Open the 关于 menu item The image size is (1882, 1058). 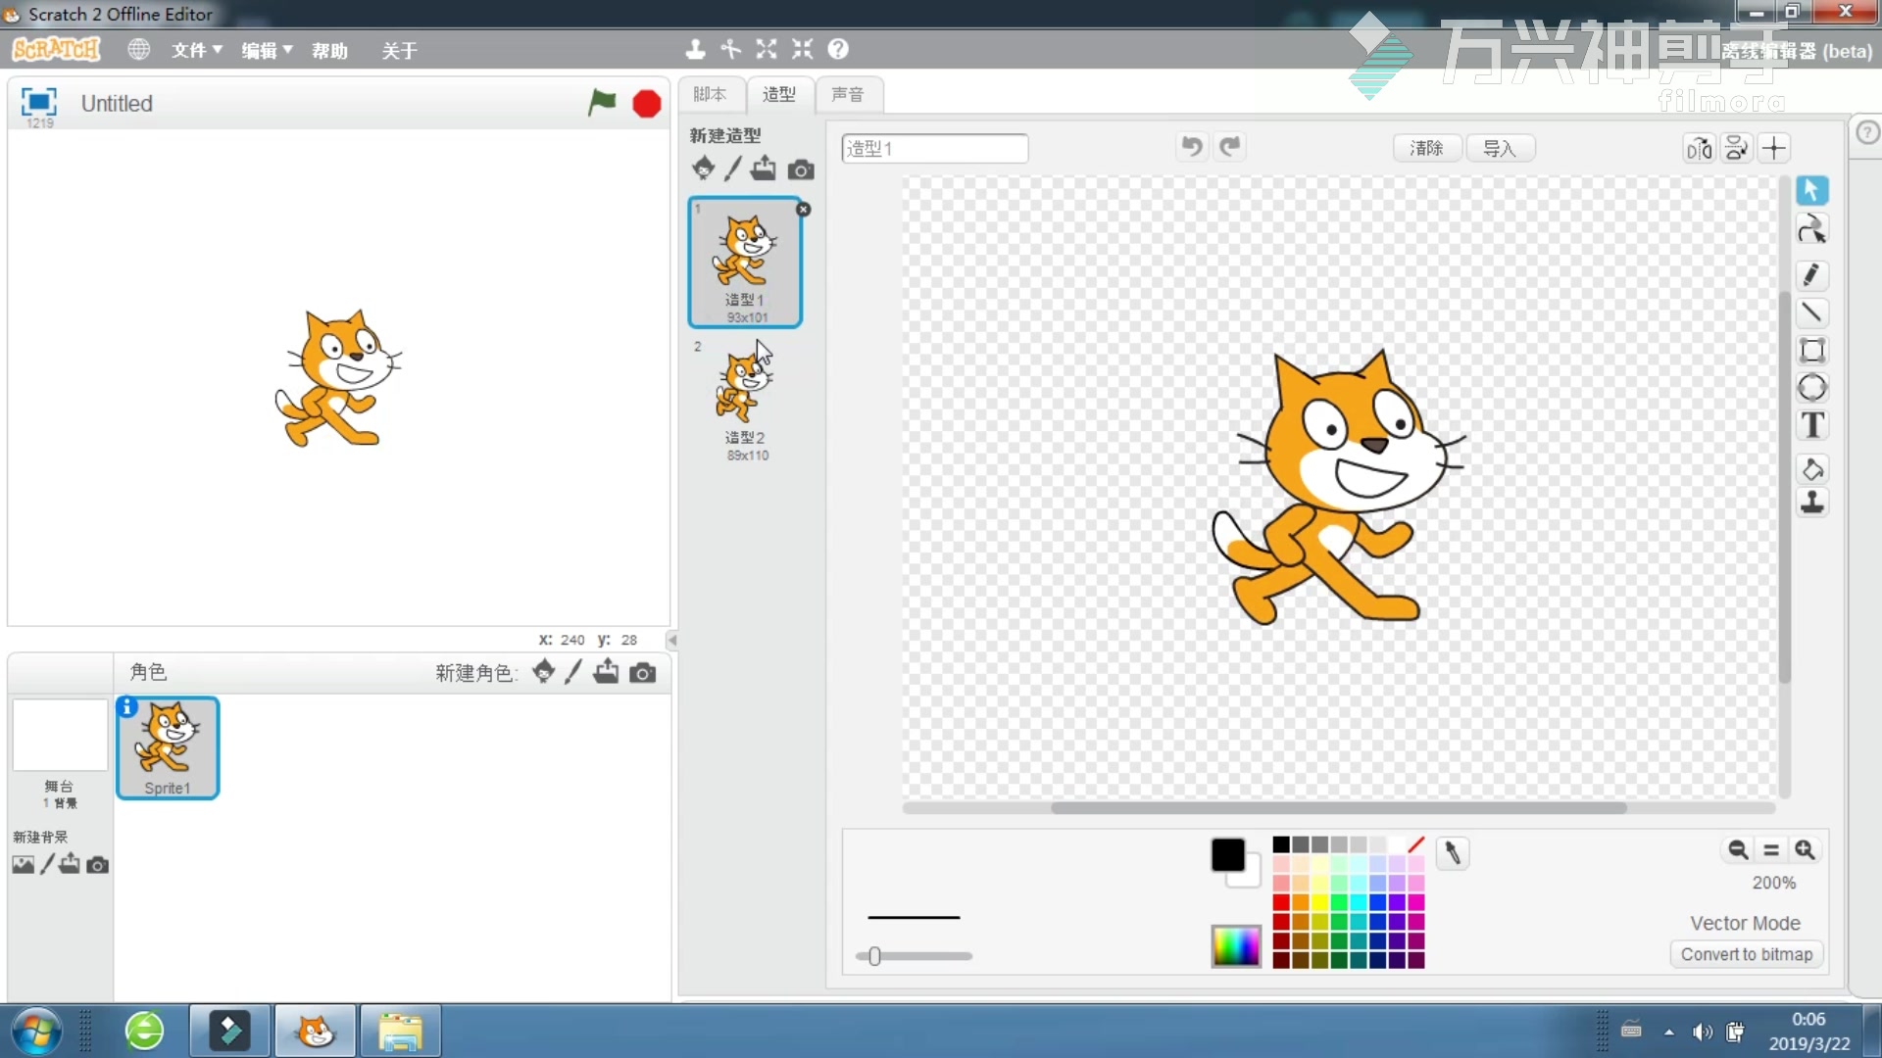click(x=399, y=50)
